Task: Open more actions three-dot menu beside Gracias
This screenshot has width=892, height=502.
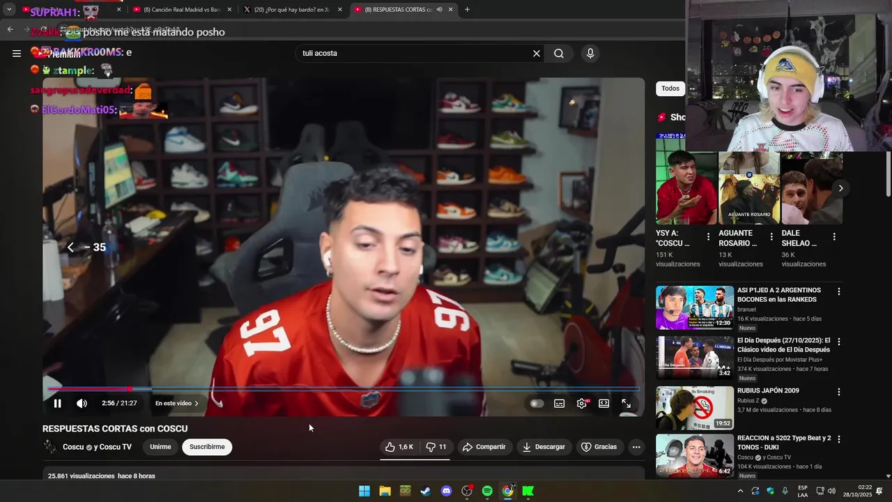Action: pos(636,447)
